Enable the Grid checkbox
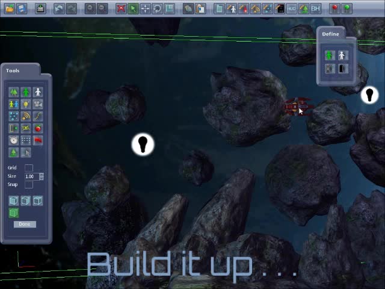The height and width of the screenshot is (289, 385). [28, 168]
